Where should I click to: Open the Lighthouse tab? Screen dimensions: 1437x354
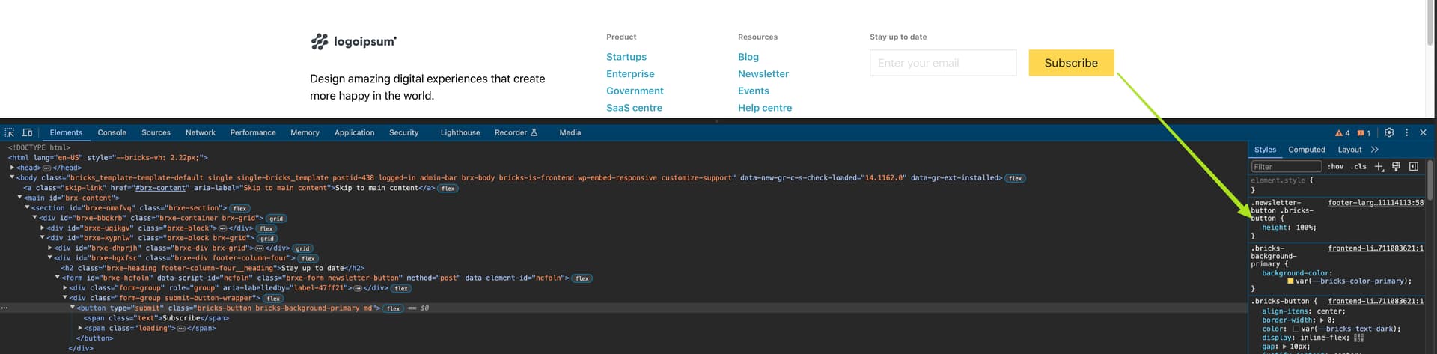pyautogui.click(x=460, y=133)
